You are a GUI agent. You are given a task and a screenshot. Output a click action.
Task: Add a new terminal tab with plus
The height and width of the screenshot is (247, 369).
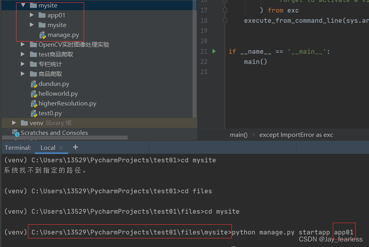(x=75, y=147)
